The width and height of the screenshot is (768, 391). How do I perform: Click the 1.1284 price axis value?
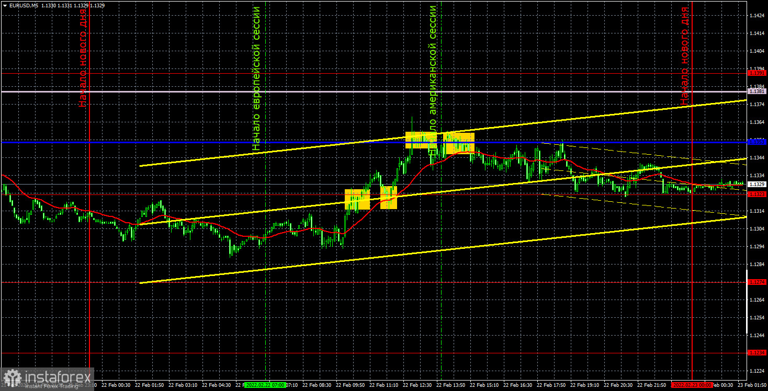757,264
